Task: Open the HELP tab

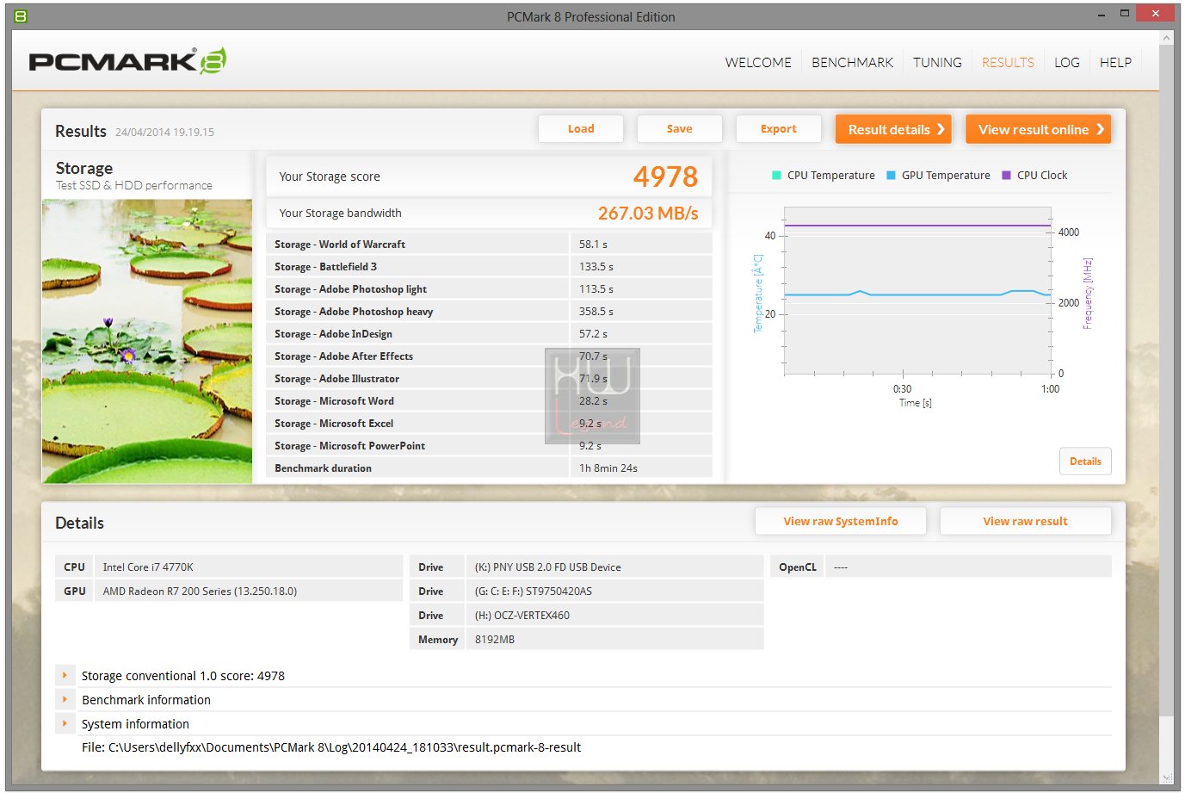Action: [1115, 62]
